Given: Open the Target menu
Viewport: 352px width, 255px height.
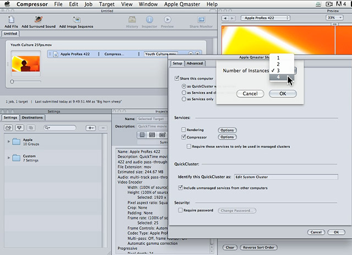Looking at the screenshot, I should tap(107, 4).
